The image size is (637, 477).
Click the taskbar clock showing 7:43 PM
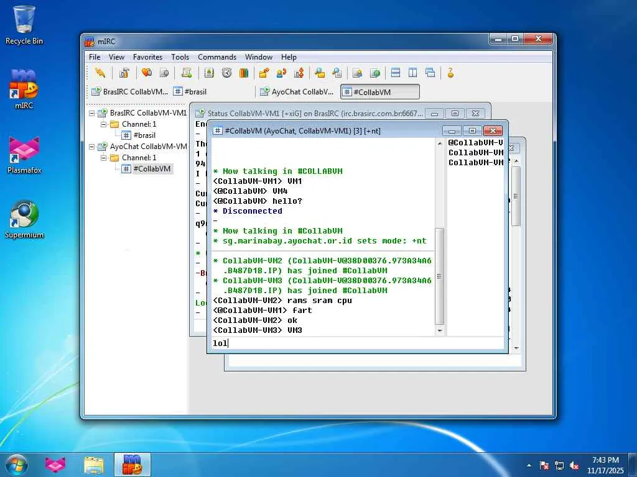coord(605,465)
